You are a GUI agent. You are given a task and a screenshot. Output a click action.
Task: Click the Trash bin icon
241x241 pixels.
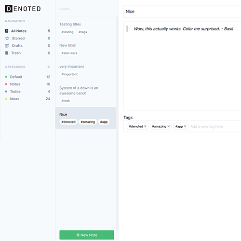click(x=7, y=53)
